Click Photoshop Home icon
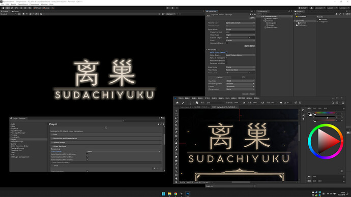351x197 pixels. (x=178, y=103)
